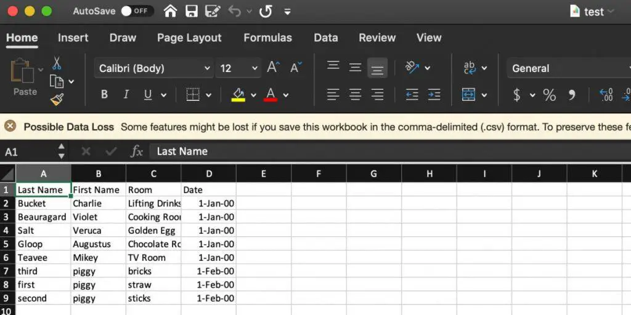This screenshot has height=315, width=631.
Task: Click cell containing Beauragard
Action: point(44,217)
